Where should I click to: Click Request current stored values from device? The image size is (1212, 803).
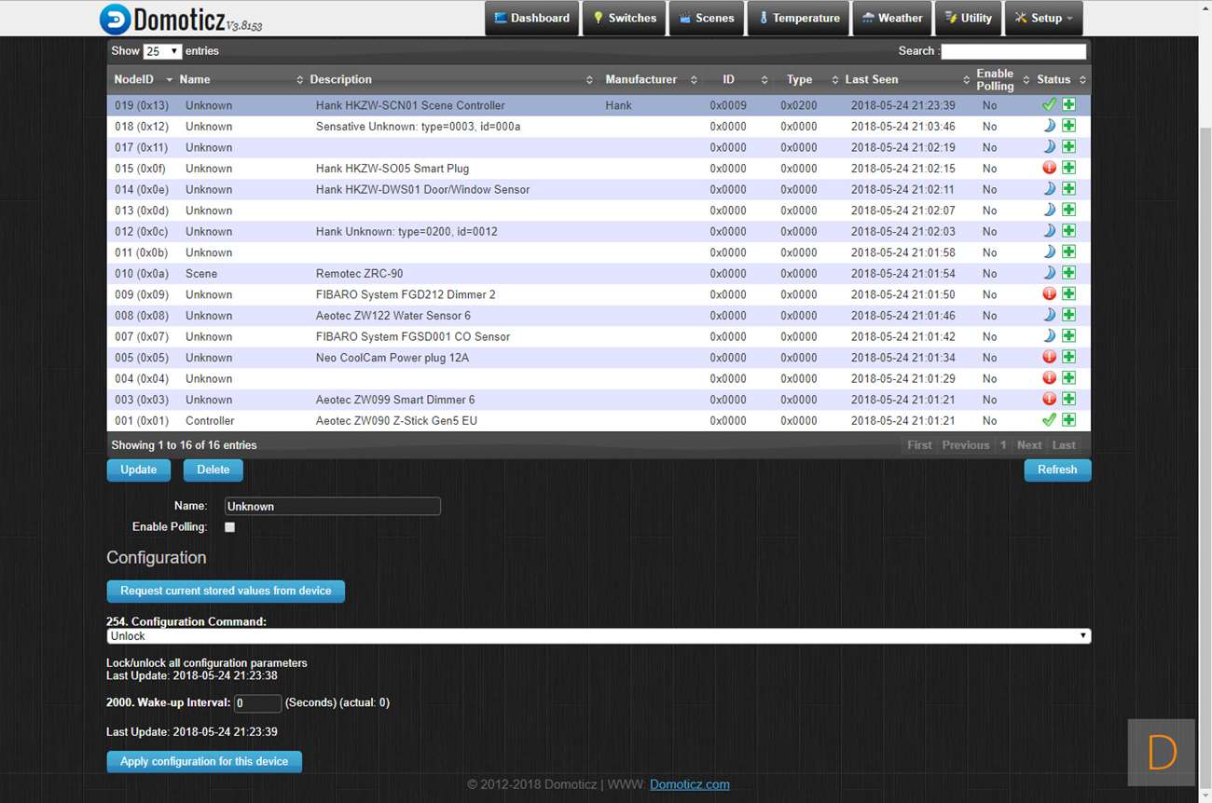point(226,591)
